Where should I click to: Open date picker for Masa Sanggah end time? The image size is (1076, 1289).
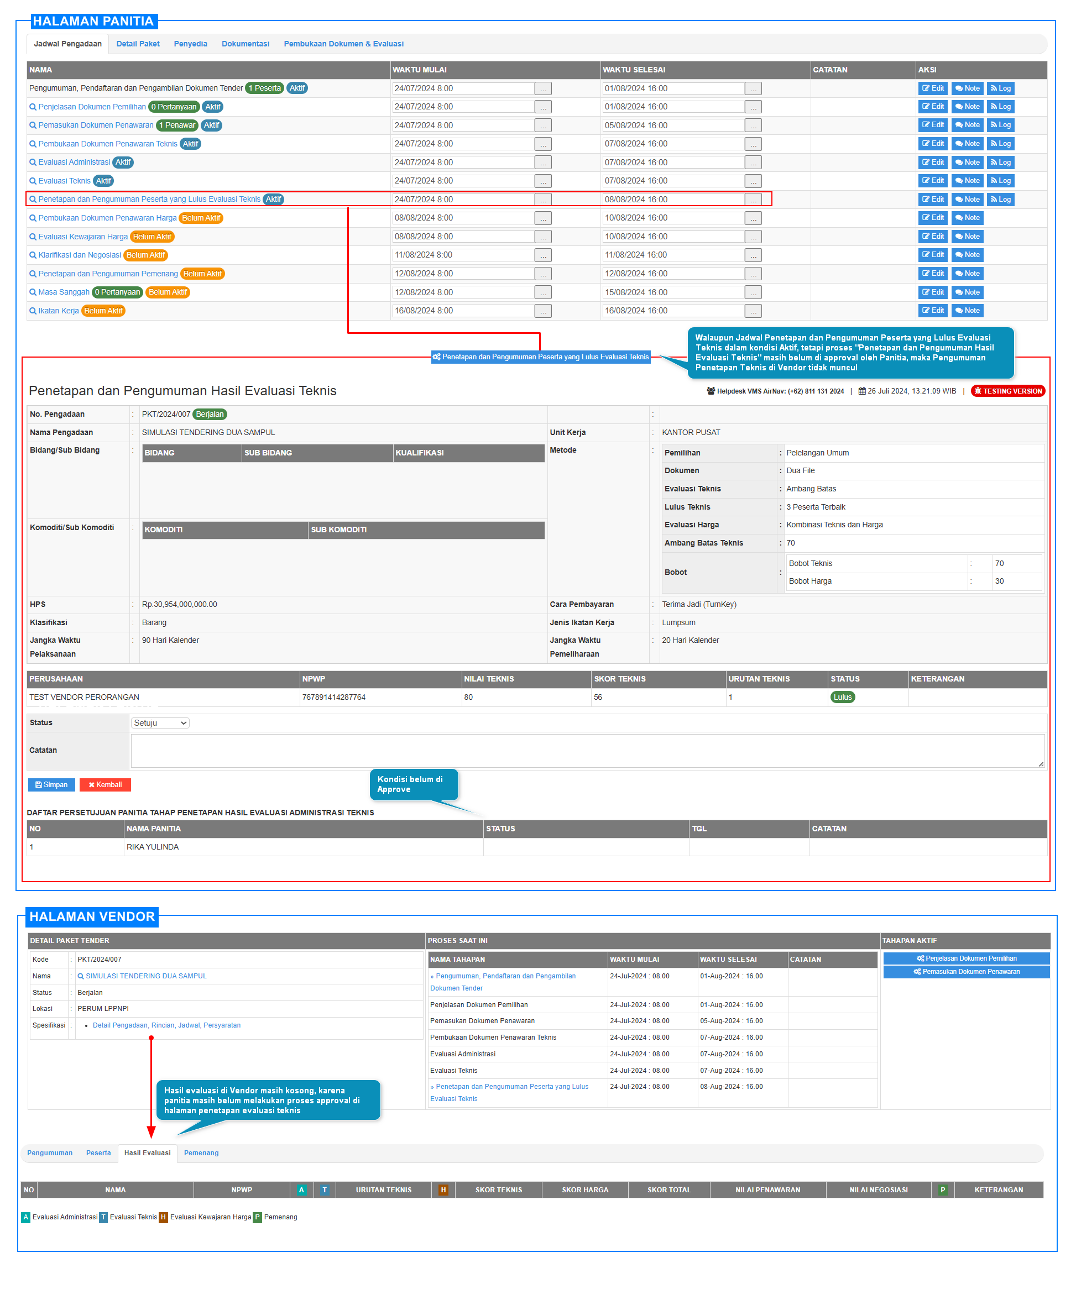point(753,293)
